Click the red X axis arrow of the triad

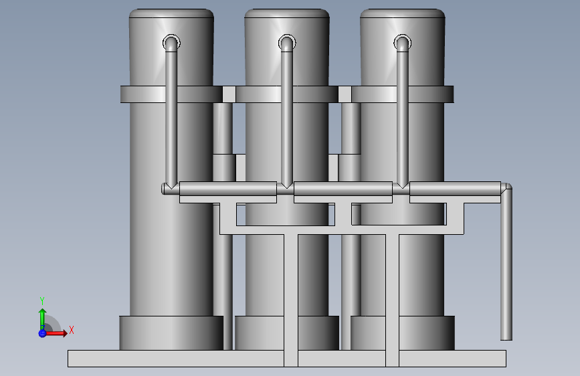[x=57, y=333]
